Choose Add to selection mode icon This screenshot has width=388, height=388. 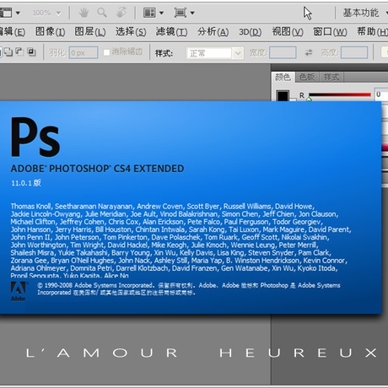(x=8, y=52)
